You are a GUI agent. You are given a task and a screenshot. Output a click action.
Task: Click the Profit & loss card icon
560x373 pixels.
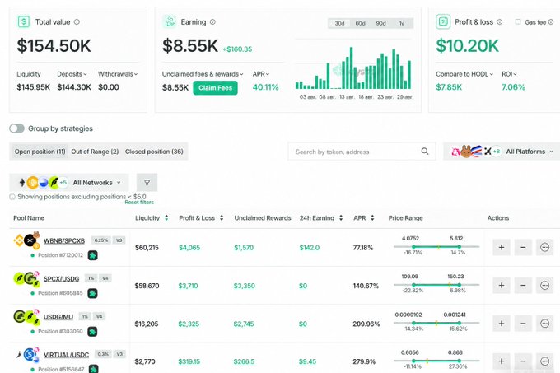(x=443, y=21)
